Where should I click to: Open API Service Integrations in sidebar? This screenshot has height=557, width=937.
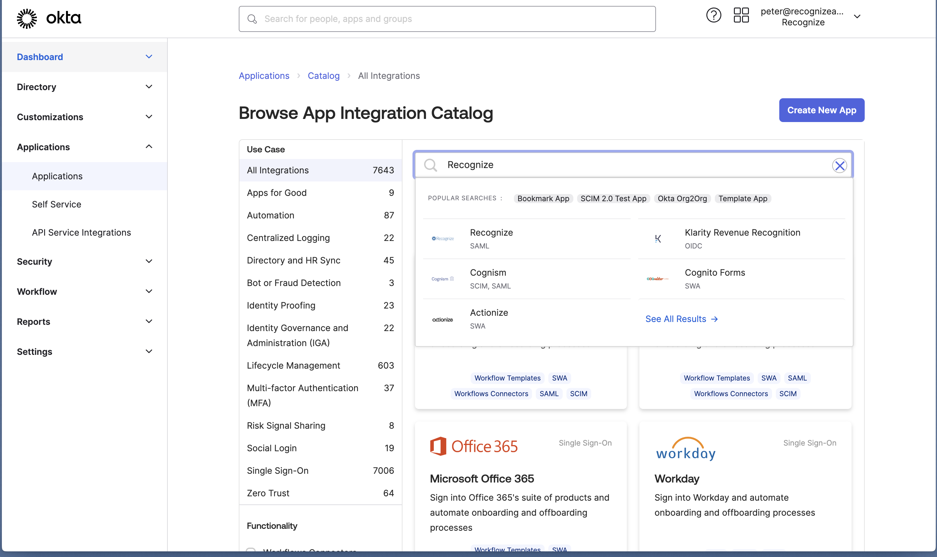click(81, 232)
